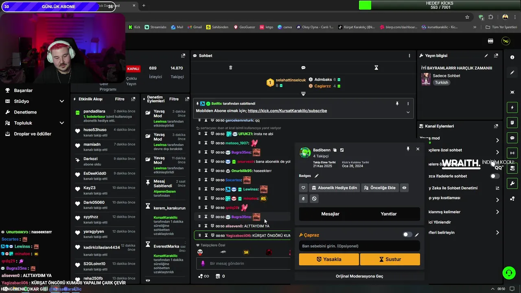Click the Önceliğe Ekle button
This screenshot has height=293, width=521.
pos(380,188)
